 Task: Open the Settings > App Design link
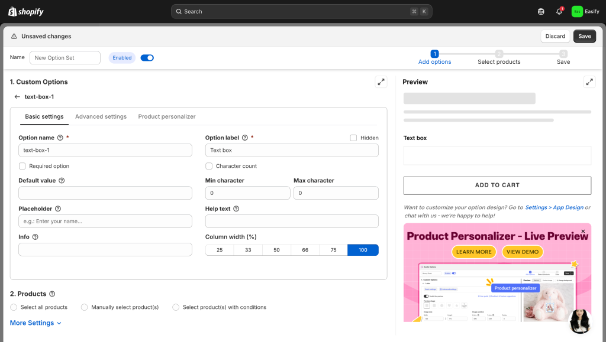tap(554, 208)
